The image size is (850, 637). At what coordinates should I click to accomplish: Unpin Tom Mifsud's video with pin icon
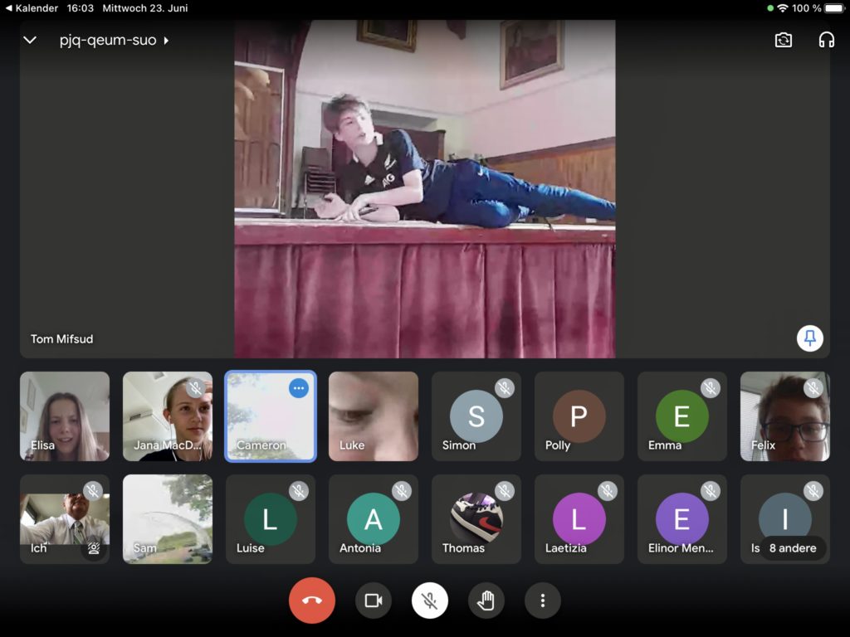click(x=810, y=338)
